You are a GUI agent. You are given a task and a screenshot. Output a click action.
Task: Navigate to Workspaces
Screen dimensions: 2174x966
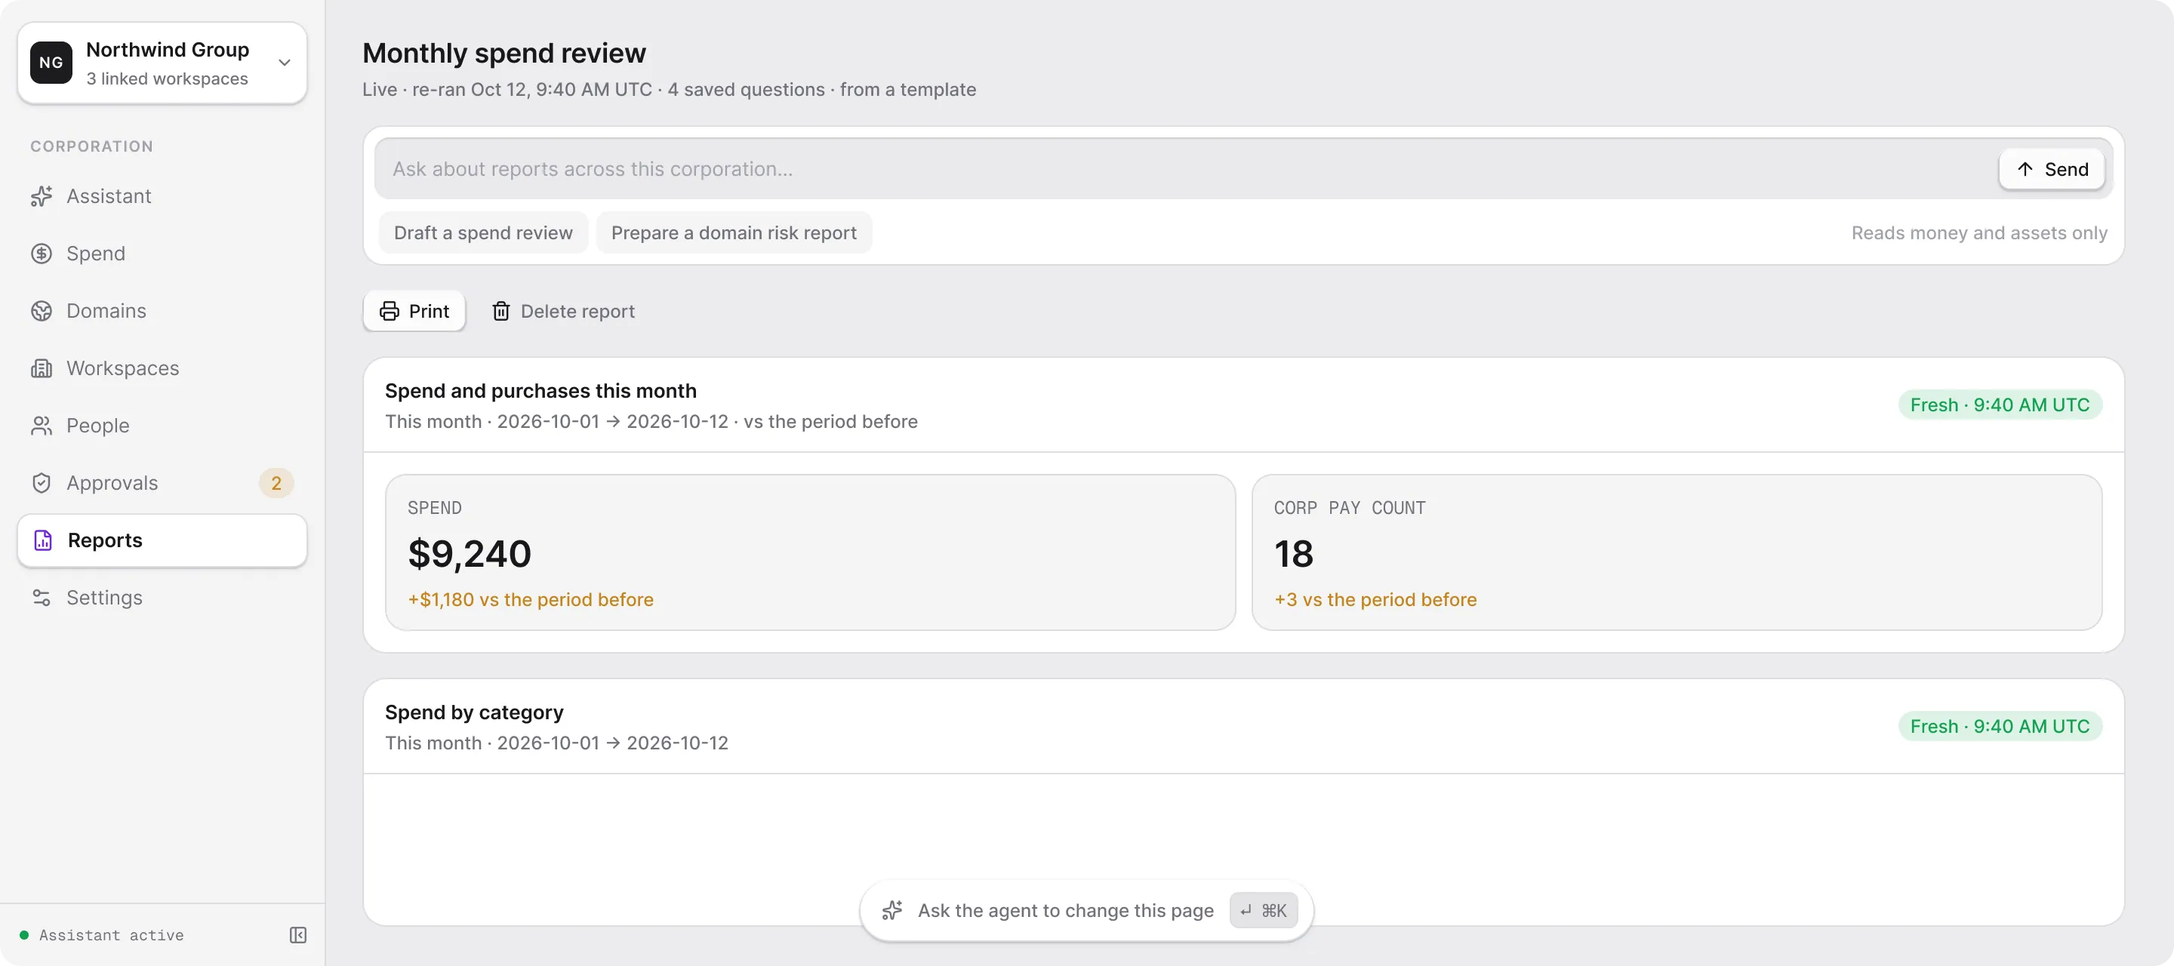point(162,369)
